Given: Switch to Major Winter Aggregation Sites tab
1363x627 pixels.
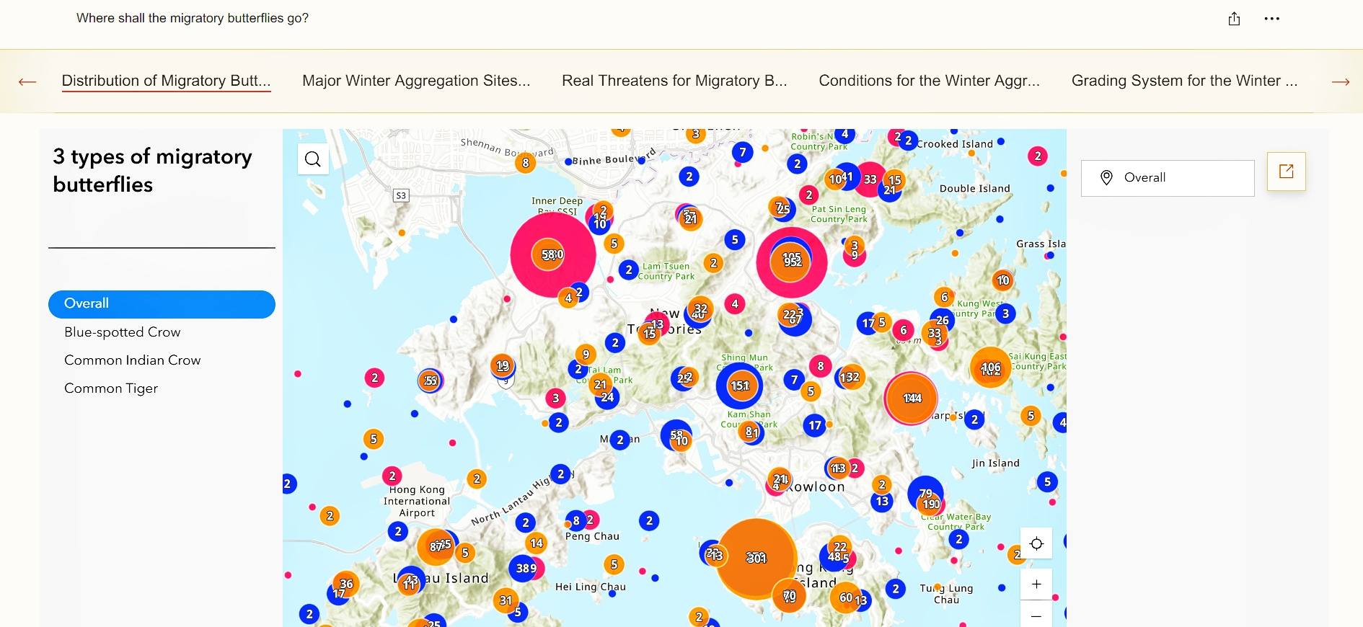Looking at the screenshot, I should (415, 81).
